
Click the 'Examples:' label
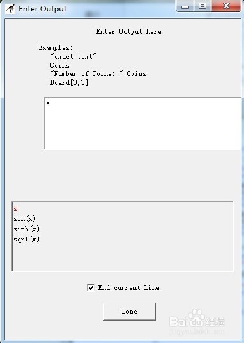[x=56, y=47]
